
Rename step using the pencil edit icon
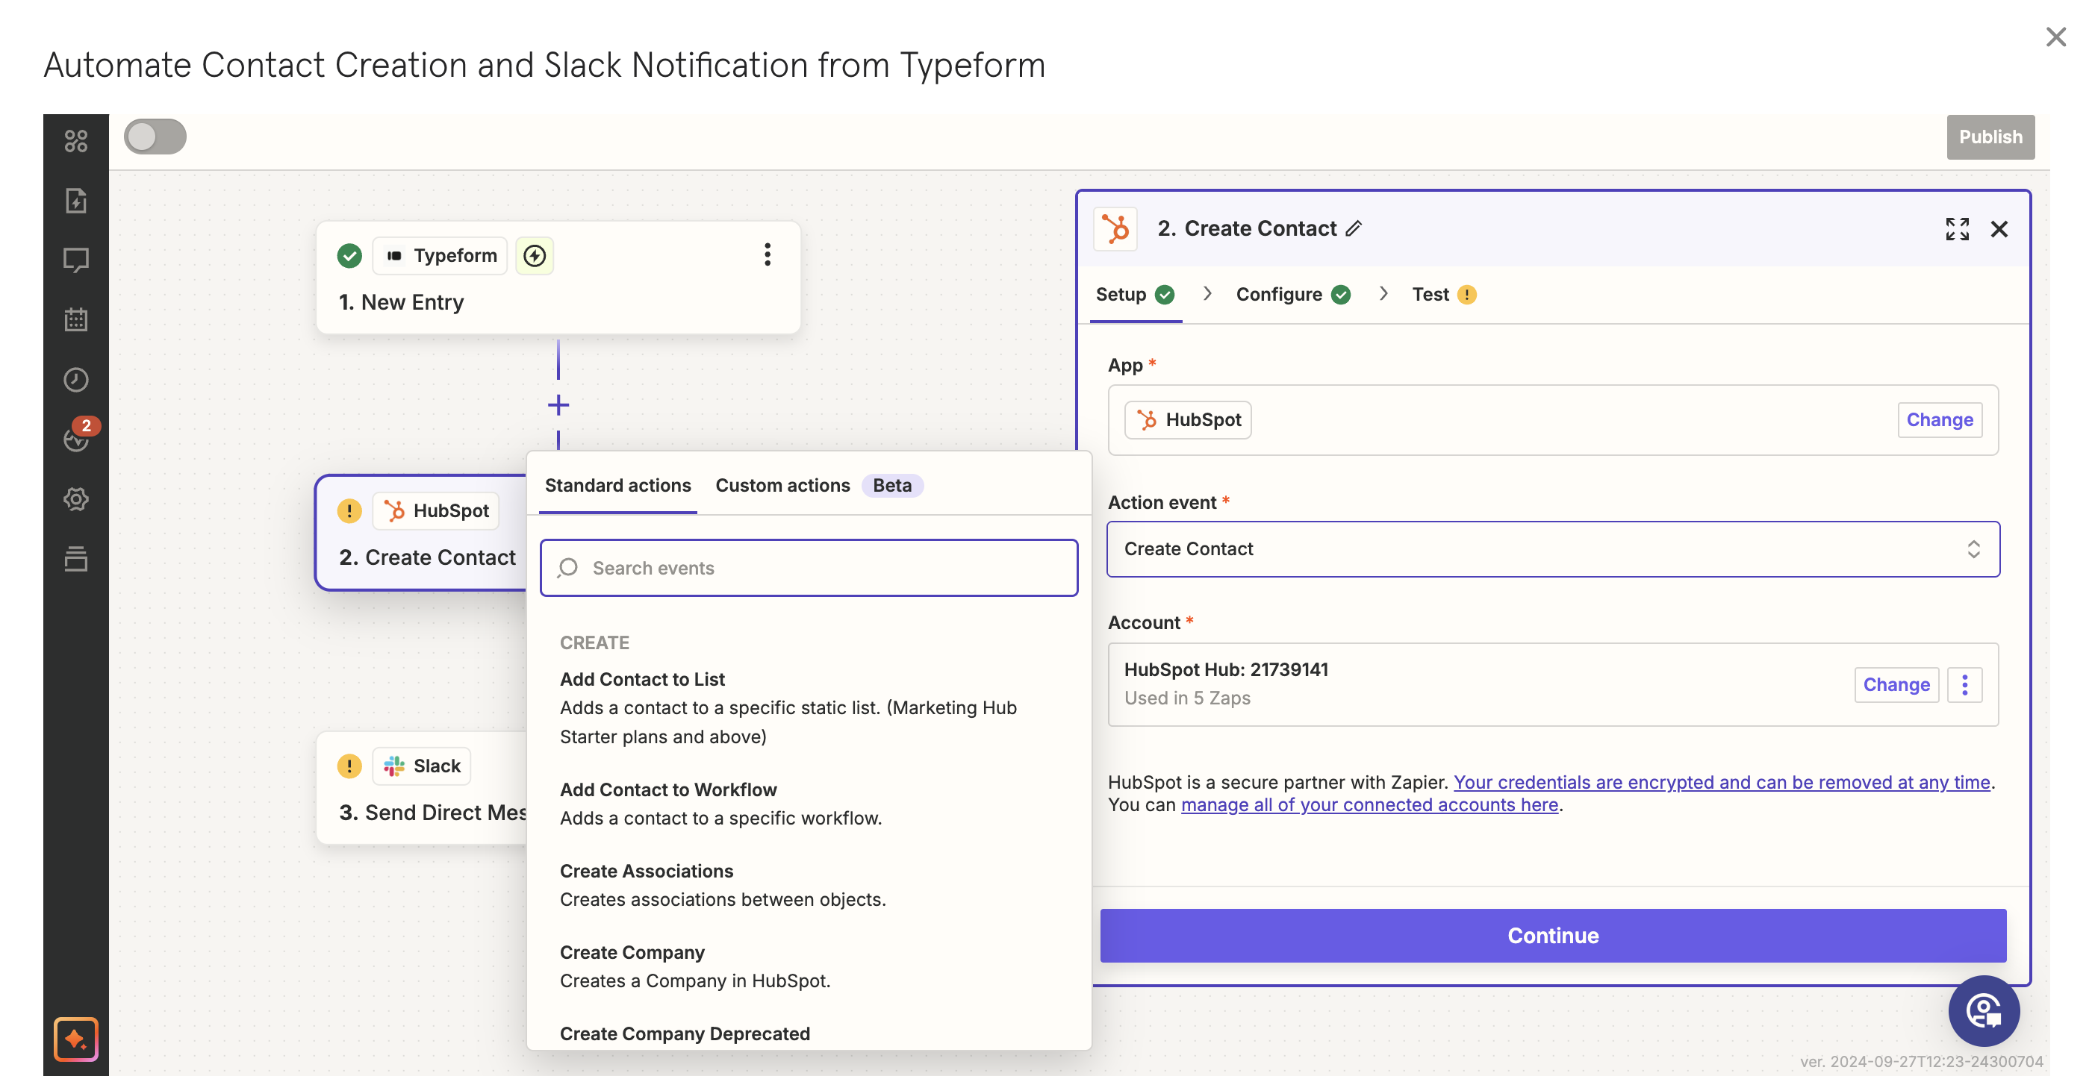pos(1353,229)
